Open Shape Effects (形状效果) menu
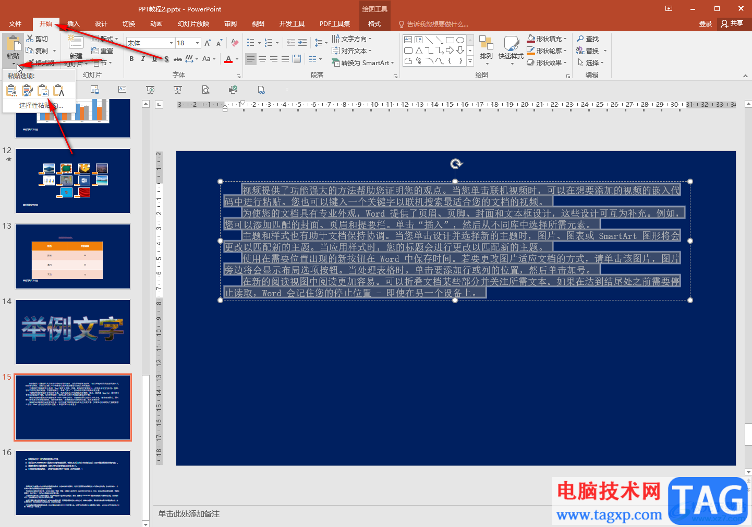Viewport: 752px width, 527px height. tap(547, 62)
